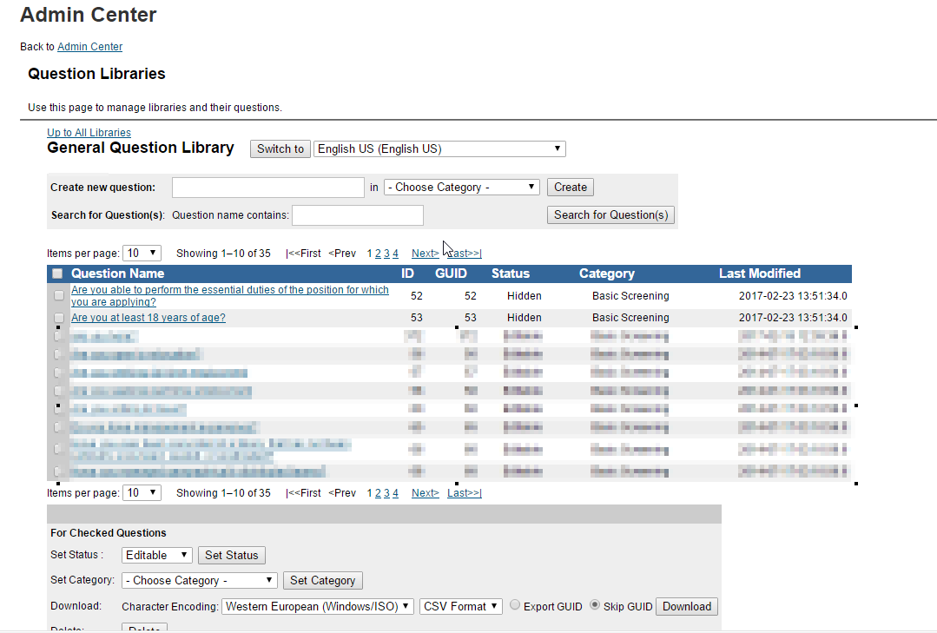Click the Question name contains search field
Image resolution: width=937 pixels, height=633 pixels.
[358, 215]
